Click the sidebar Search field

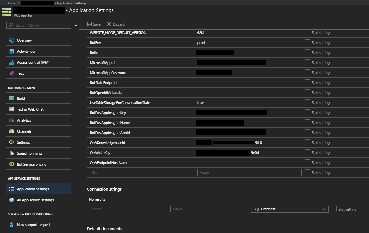[38, 25]
